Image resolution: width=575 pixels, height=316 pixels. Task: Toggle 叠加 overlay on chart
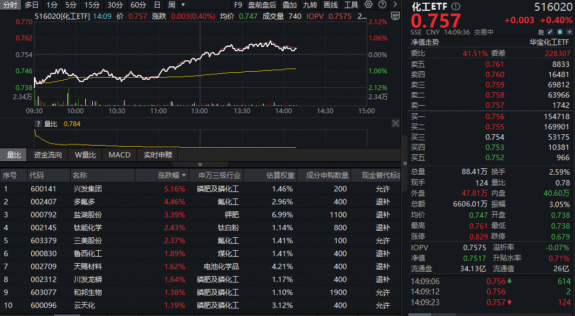click(x=289, y=5)
